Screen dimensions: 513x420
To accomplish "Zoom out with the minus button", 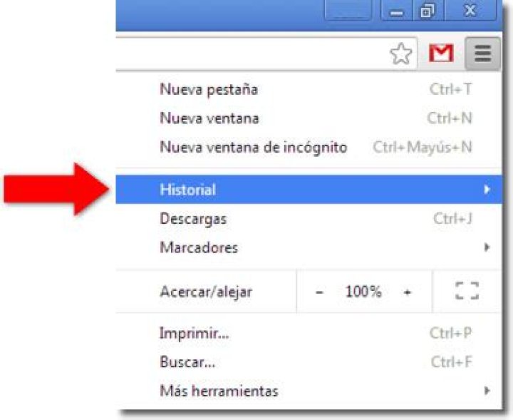I will [x=319, y=292].
